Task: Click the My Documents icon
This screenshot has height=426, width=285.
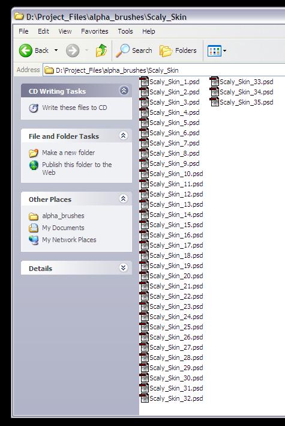Action: [x=34, y=228]
